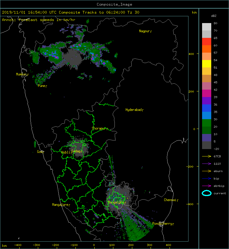This screenshot has width=229, height=249.
Task: Click the 400 km vertical axis label
Action: (191, 54)
